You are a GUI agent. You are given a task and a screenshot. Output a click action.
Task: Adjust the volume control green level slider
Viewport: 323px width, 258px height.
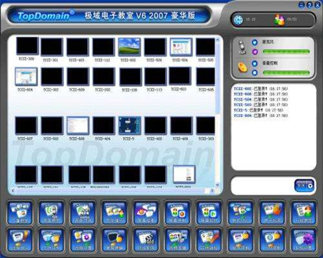(x=286, y=73)
